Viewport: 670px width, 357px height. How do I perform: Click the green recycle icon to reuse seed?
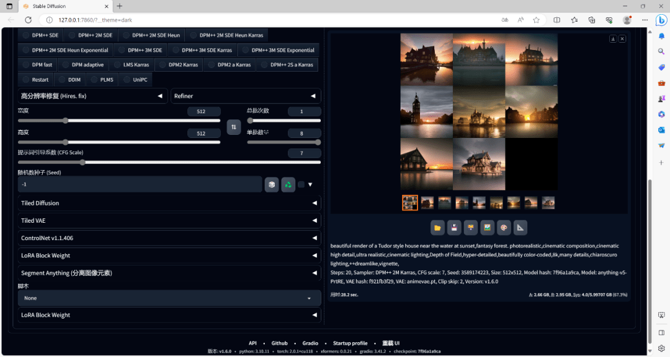point(288,184)
